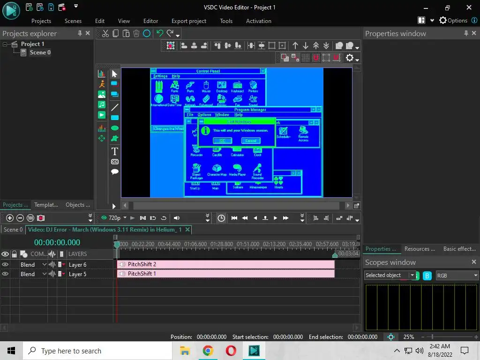Viewport: 480px width, 360px height.
Task: Click the Paste clipboard icon
Action: coord(126,33)
